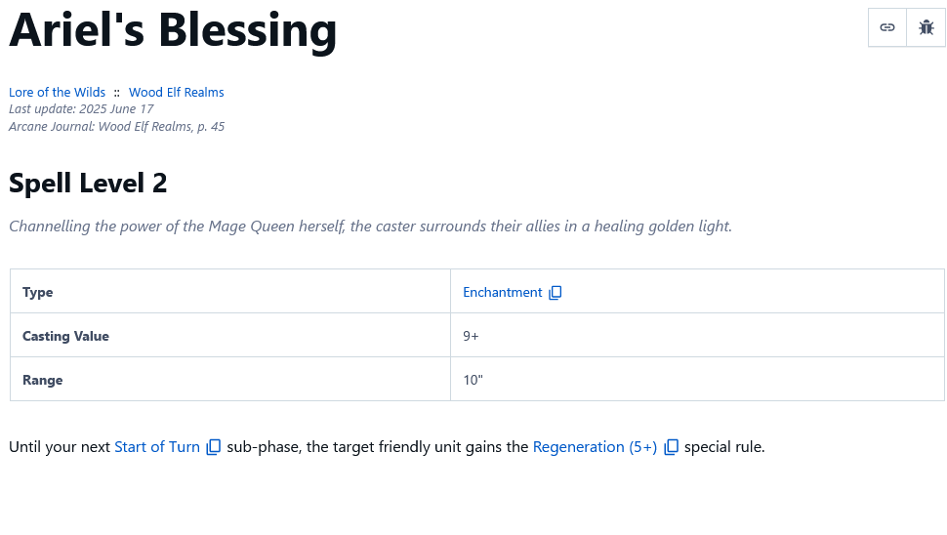Image resolution: width=947 pixels, height=535 pixels.
Task: Click the copy icon after Regeneration (5+)
Action: tap(671, 447)
